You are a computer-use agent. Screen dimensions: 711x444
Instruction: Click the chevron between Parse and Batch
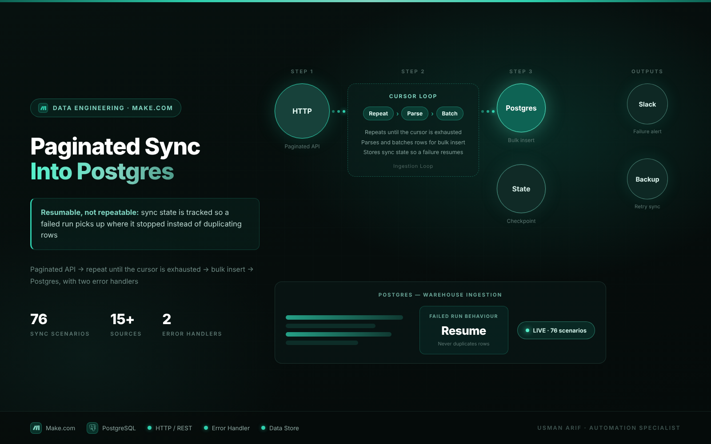(x=432, y=114)
